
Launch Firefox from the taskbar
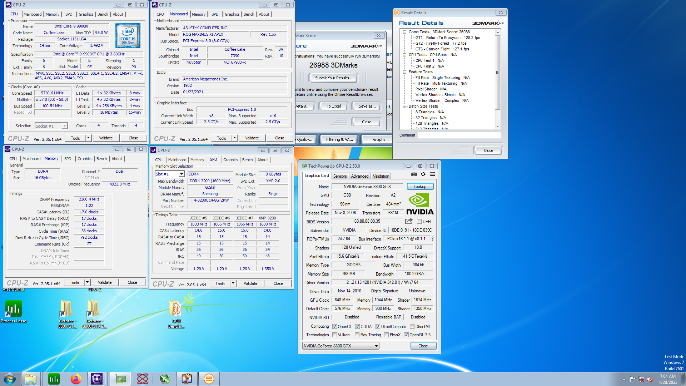(x=76, y=379)
